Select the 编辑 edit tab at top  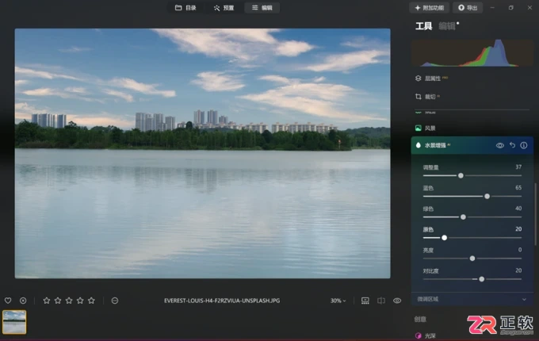pos(262,8)
